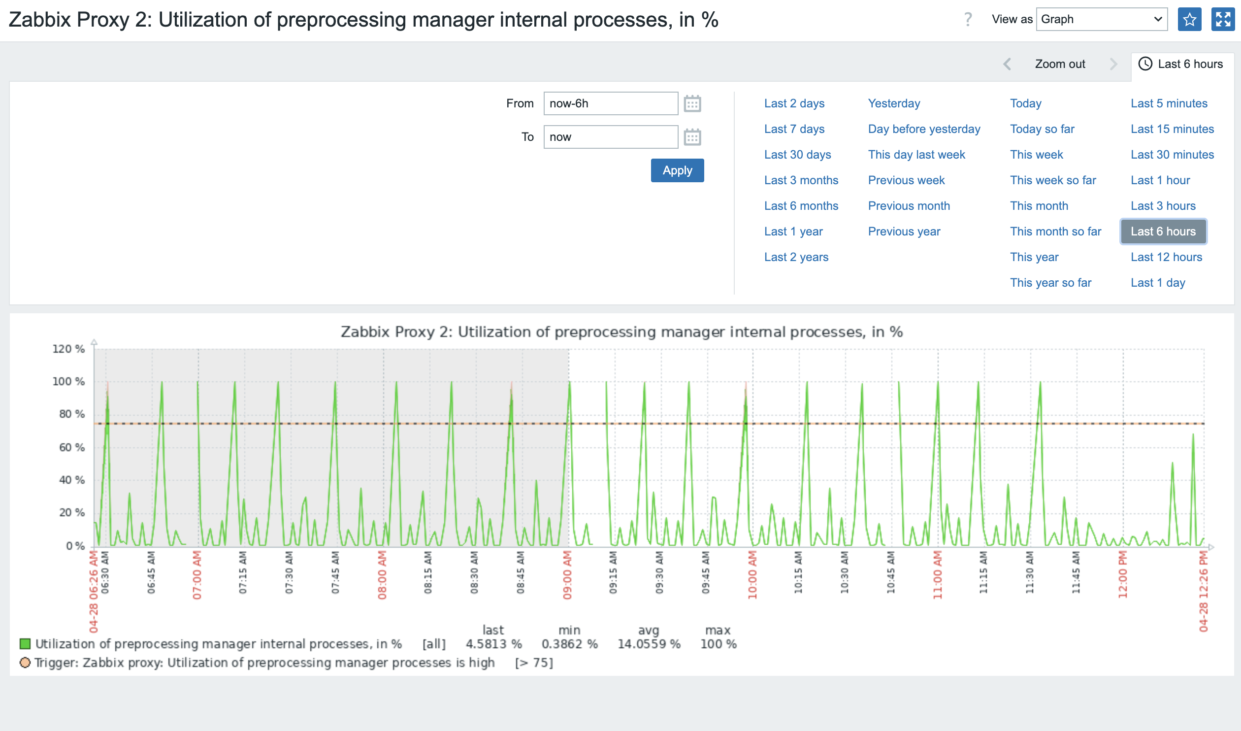Click the graph title inside chart
1241x731 pixels.
pyautogui.click(x=622, y=332)
